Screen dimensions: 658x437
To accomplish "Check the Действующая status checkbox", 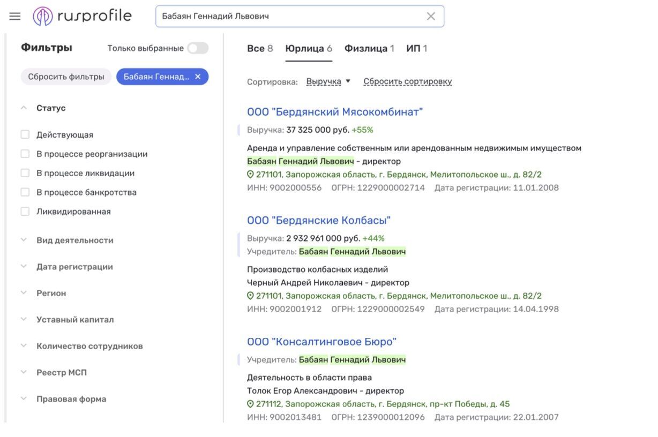I will point(25,134).
